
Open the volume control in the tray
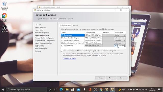(x=143, y=90)
